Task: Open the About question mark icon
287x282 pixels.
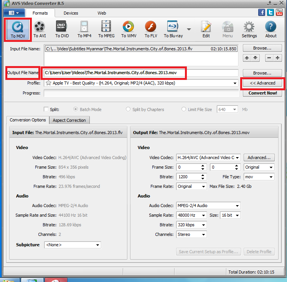Action: (271, 30)
